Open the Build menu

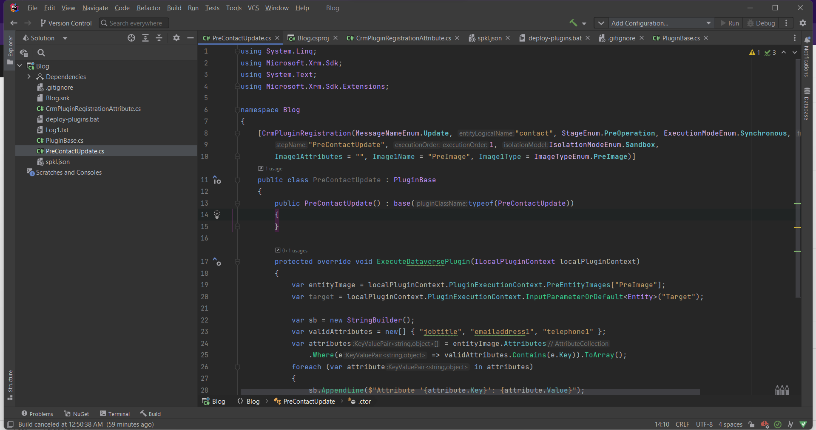click(x=174, y=8)
